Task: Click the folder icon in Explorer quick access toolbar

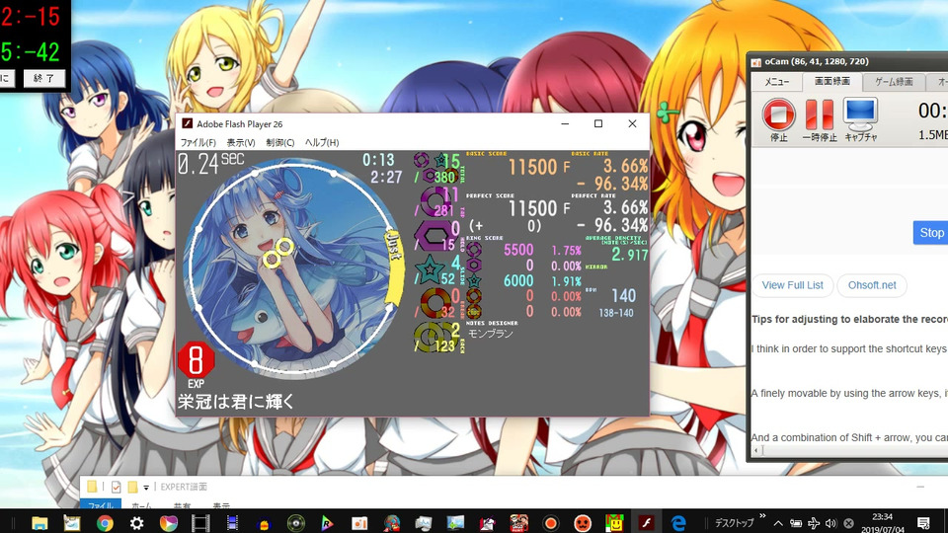Action: pos(92,487)
